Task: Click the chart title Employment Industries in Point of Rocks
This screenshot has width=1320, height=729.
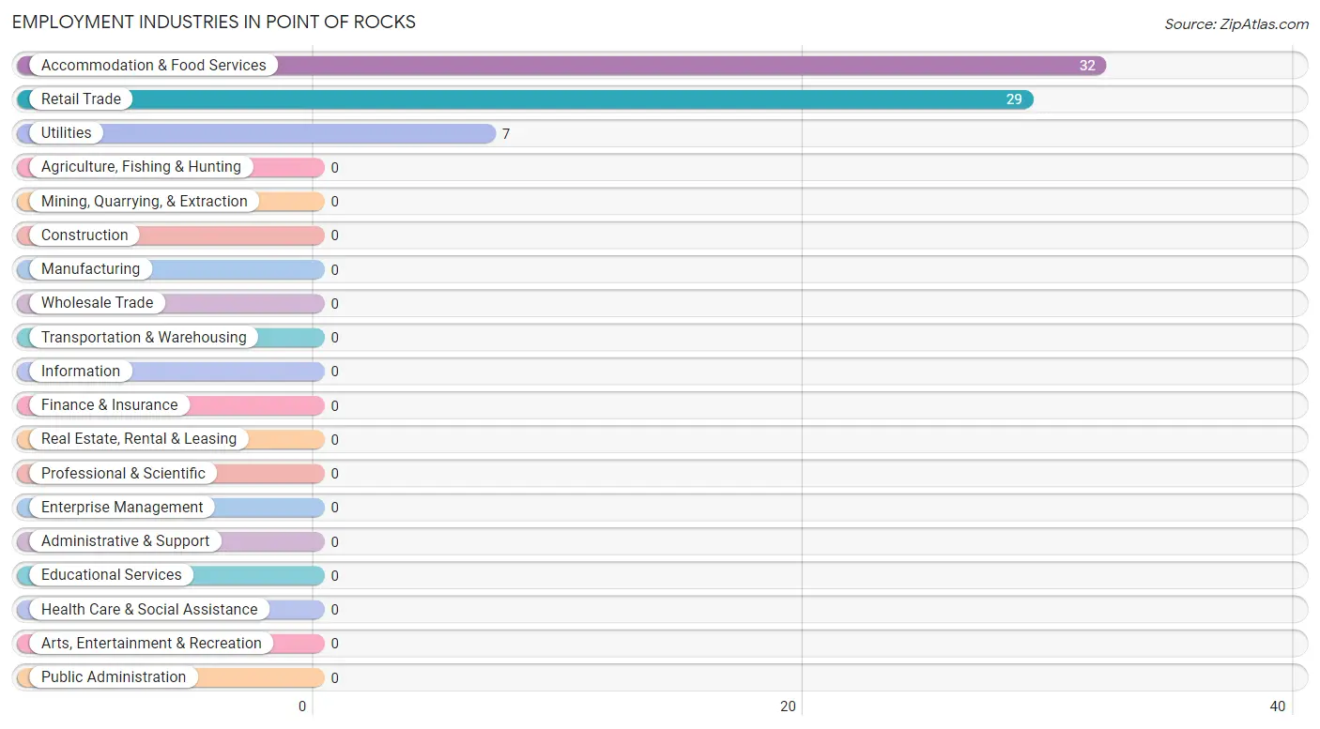Action: pyautogui.click(x=214, y=22)
